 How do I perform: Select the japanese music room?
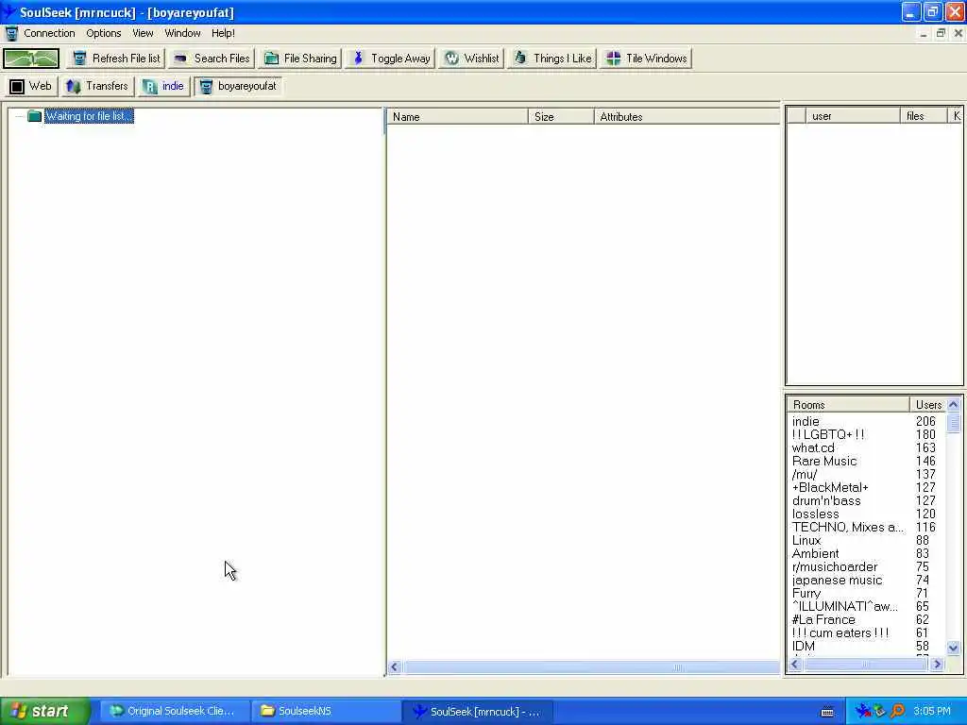point(865,581)
